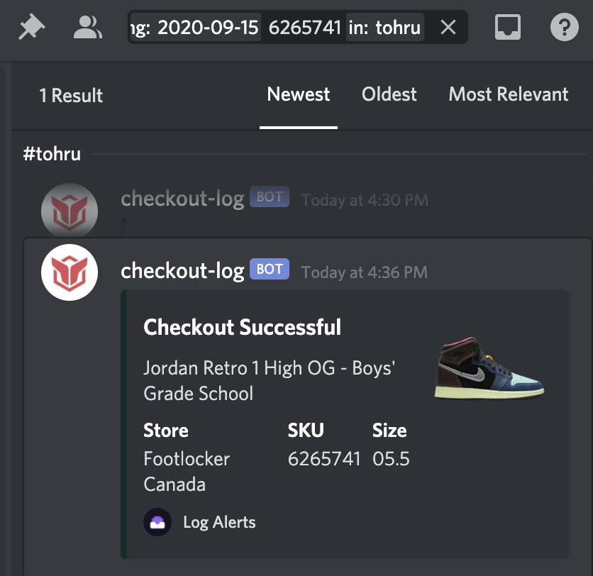593x576 pixels.
Task: Switch to Most Relevant sorting
Action: point(508,94)
